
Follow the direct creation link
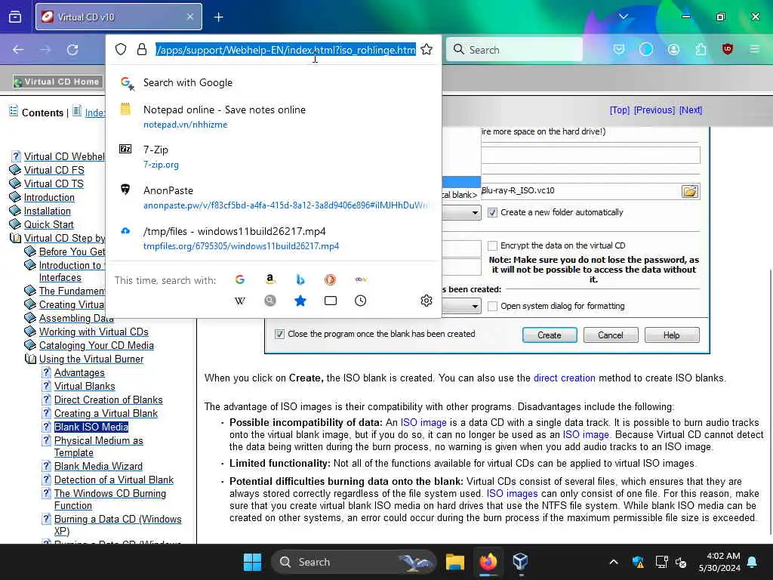click(x=565, y=378)
